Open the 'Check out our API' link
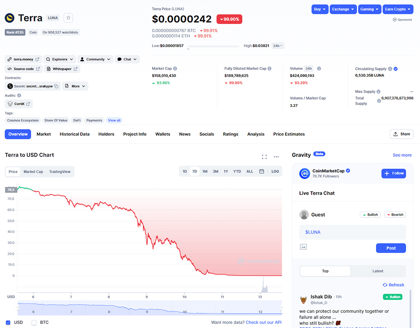420x328 pixels. point(264,323)
